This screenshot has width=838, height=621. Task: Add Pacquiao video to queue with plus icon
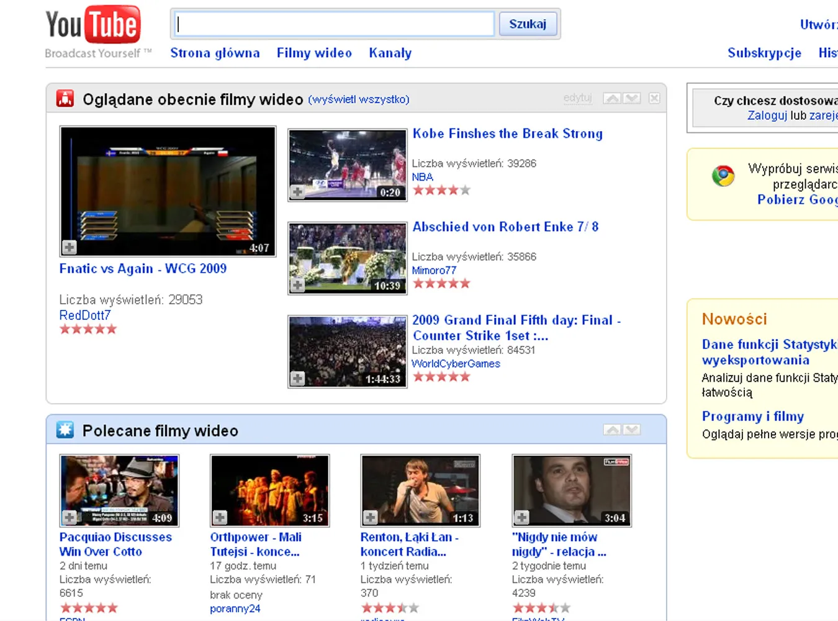[70, 517]
